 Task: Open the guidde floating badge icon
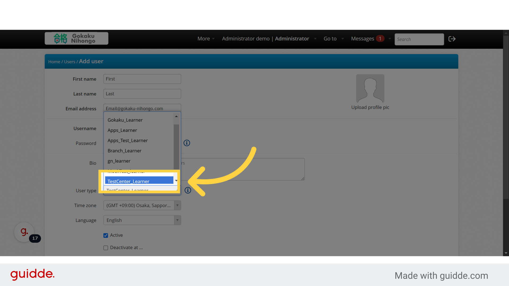pos(24,232)
